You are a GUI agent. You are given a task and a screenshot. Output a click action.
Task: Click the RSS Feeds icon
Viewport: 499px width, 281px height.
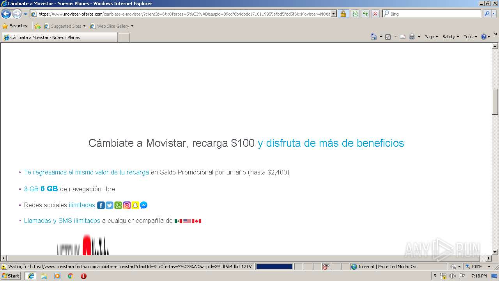click(x=388, y=37)
